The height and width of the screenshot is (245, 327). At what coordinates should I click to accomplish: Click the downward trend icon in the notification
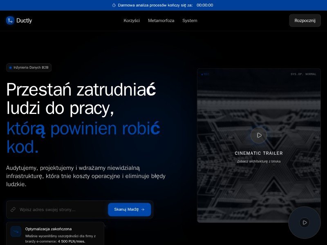16,232
